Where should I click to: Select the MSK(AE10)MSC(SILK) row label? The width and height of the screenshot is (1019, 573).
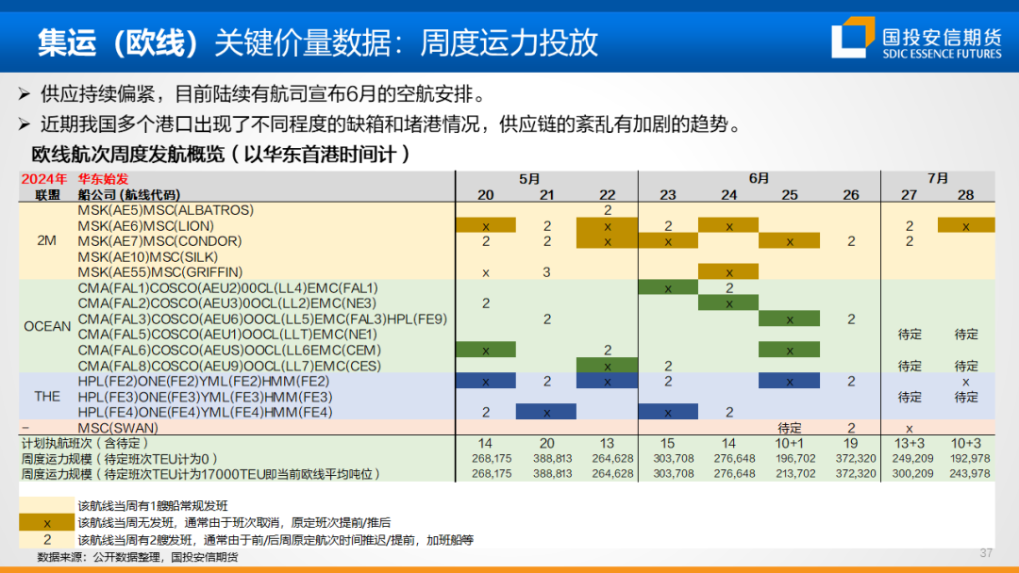pos(147,257)
